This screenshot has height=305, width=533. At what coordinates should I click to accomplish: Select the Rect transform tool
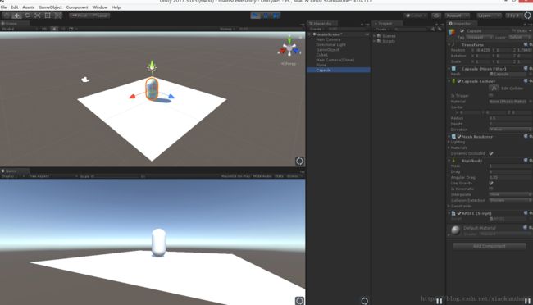(x=48, y=16)
